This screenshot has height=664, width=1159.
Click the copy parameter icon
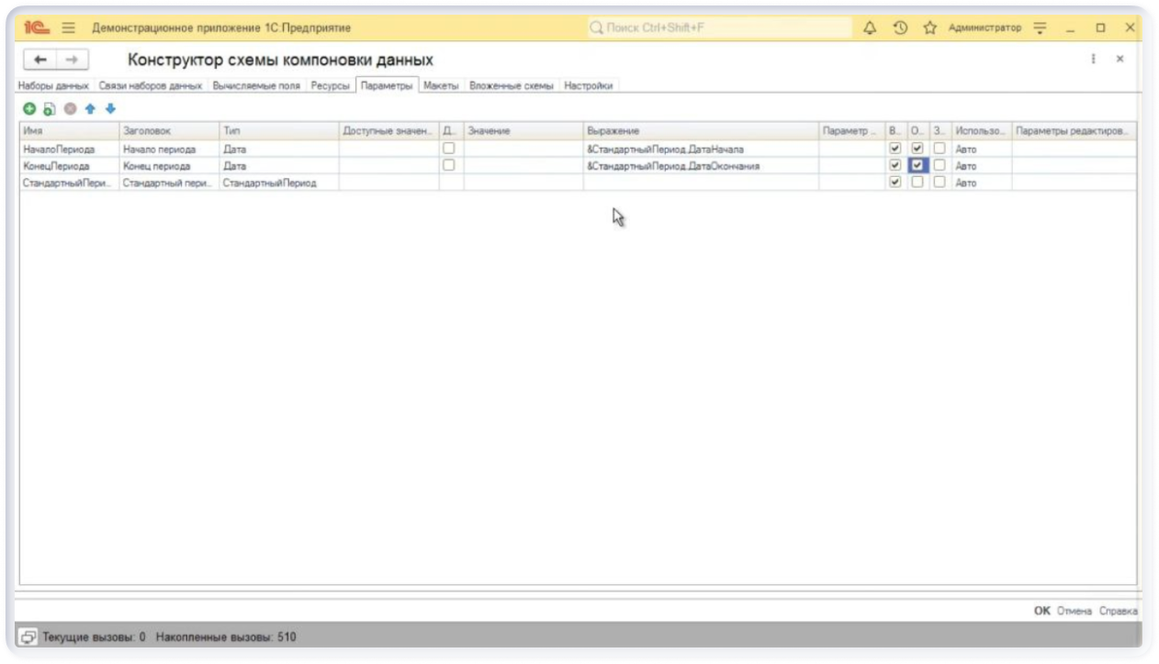pos(50,108)
